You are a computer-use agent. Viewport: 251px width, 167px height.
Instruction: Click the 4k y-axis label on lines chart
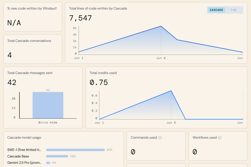point(75,28)
